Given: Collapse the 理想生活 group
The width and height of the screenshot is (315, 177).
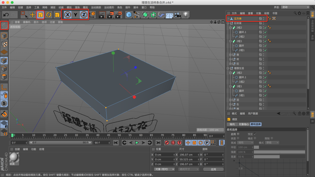Looking at the screenshot, I should (228, 68).
